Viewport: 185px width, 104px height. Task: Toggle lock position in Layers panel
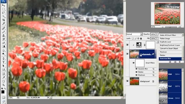(x=138, y=38)
